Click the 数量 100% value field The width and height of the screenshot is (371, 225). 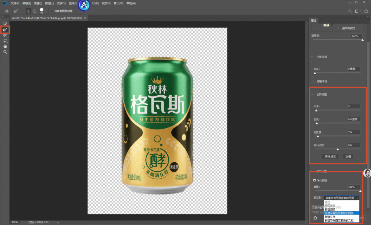click(354, 187)
